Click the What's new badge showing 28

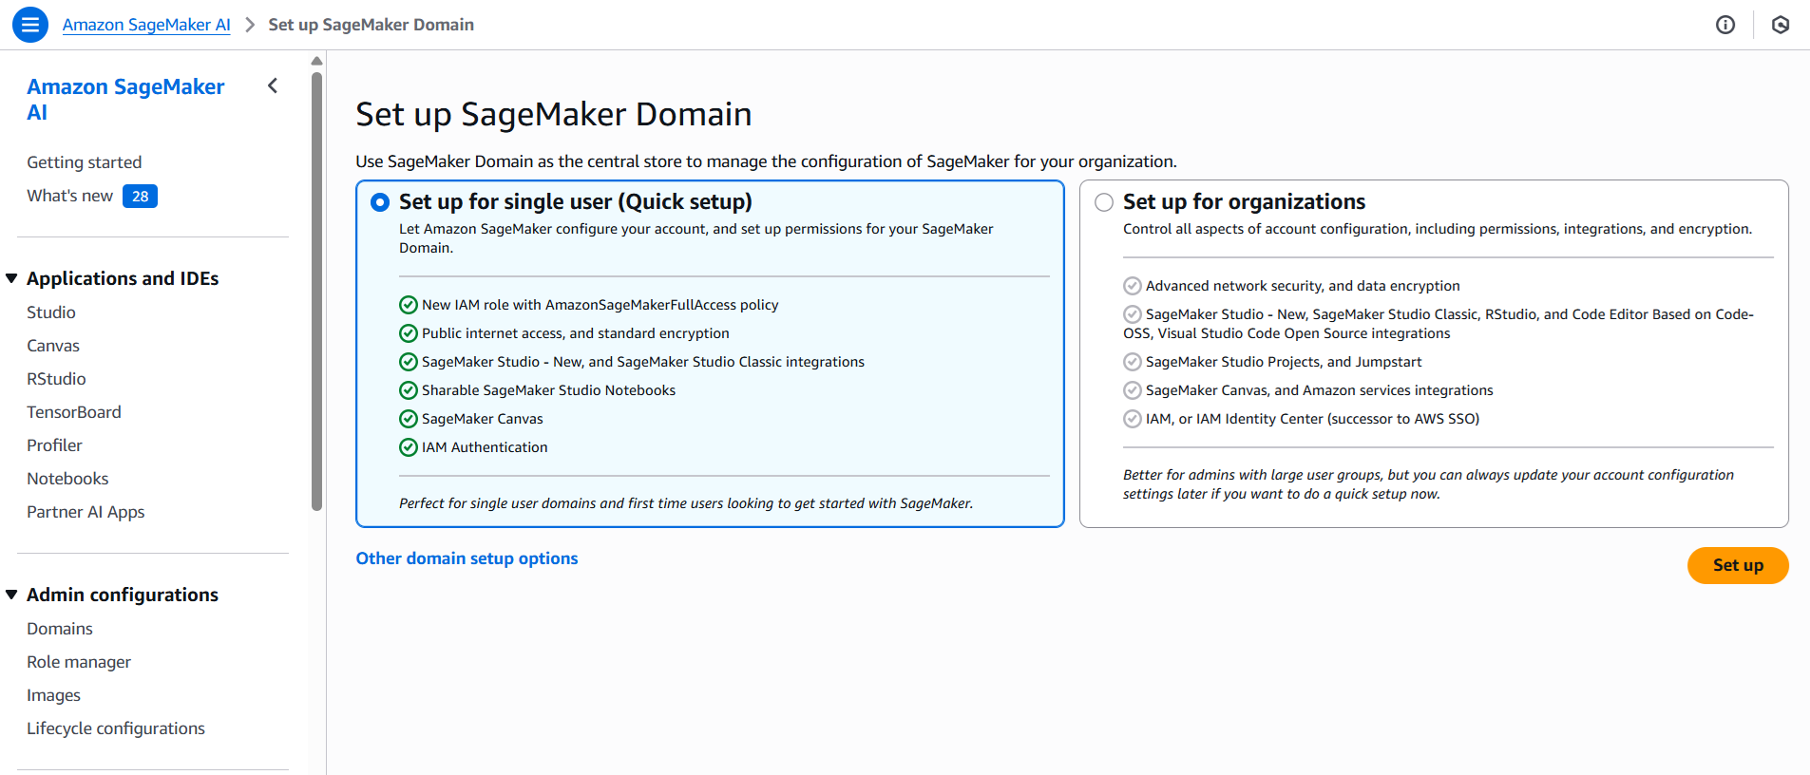point(140,197)
